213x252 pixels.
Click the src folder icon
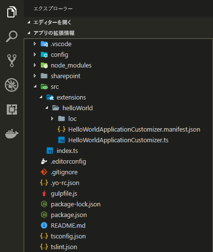pos(44,86)
